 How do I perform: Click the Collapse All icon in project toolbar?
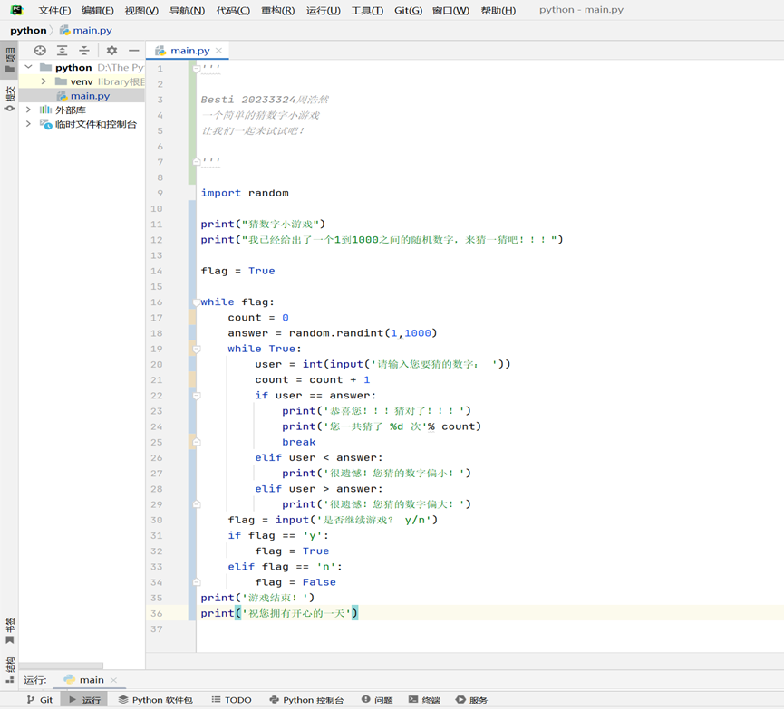point(84,51)
